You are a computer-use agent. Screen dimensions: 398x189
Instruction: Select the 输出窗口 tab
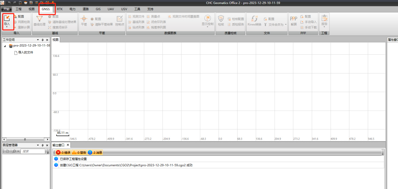point(59,145)
